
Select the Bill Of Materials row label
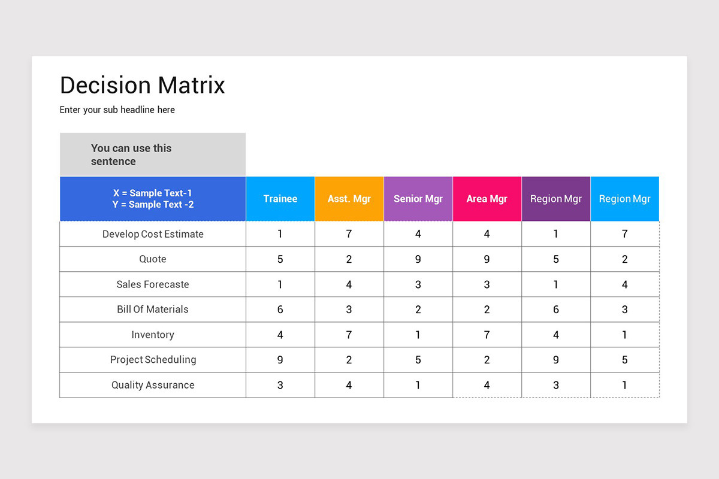(x=153, y=310)
